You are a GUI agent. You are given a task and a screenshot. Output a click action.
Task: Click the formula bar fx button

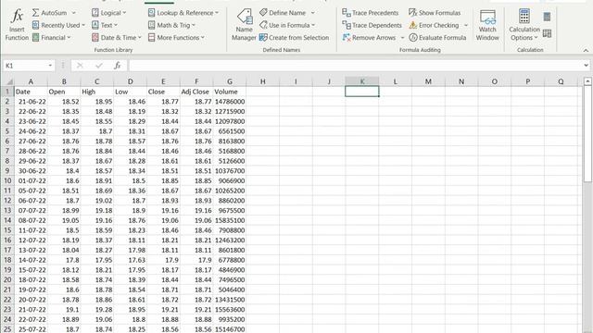point(118,66)
